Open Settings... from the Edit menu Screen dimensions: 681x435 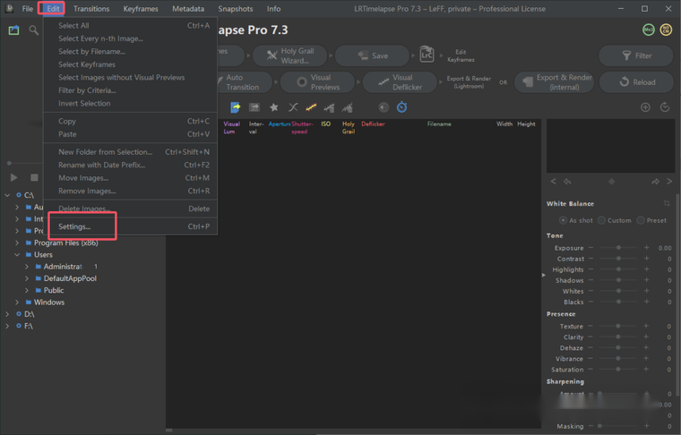tap(74, 226)
